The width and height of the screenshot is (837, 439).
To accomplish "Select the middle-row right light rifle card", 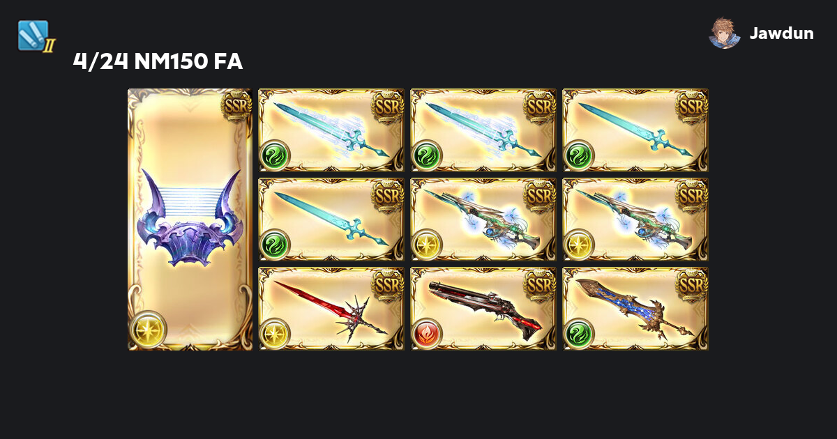I will 635,219.
